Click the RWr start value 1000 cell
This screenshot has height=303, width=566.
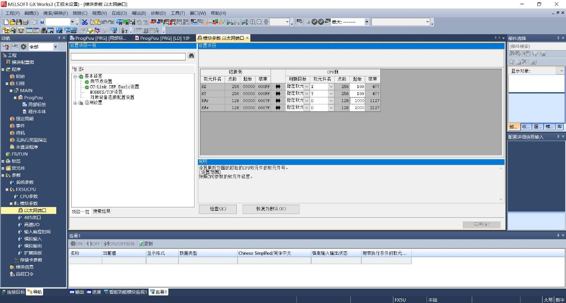(357, 101)
